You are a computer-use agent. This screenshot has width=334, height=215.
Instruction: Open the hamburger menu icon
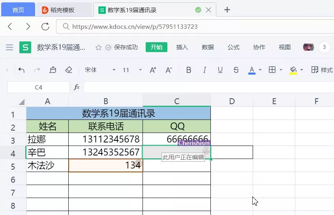pos(9,47)
